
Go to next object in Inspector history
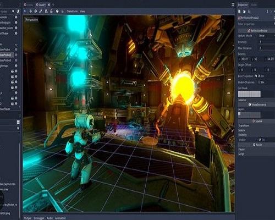271,12
